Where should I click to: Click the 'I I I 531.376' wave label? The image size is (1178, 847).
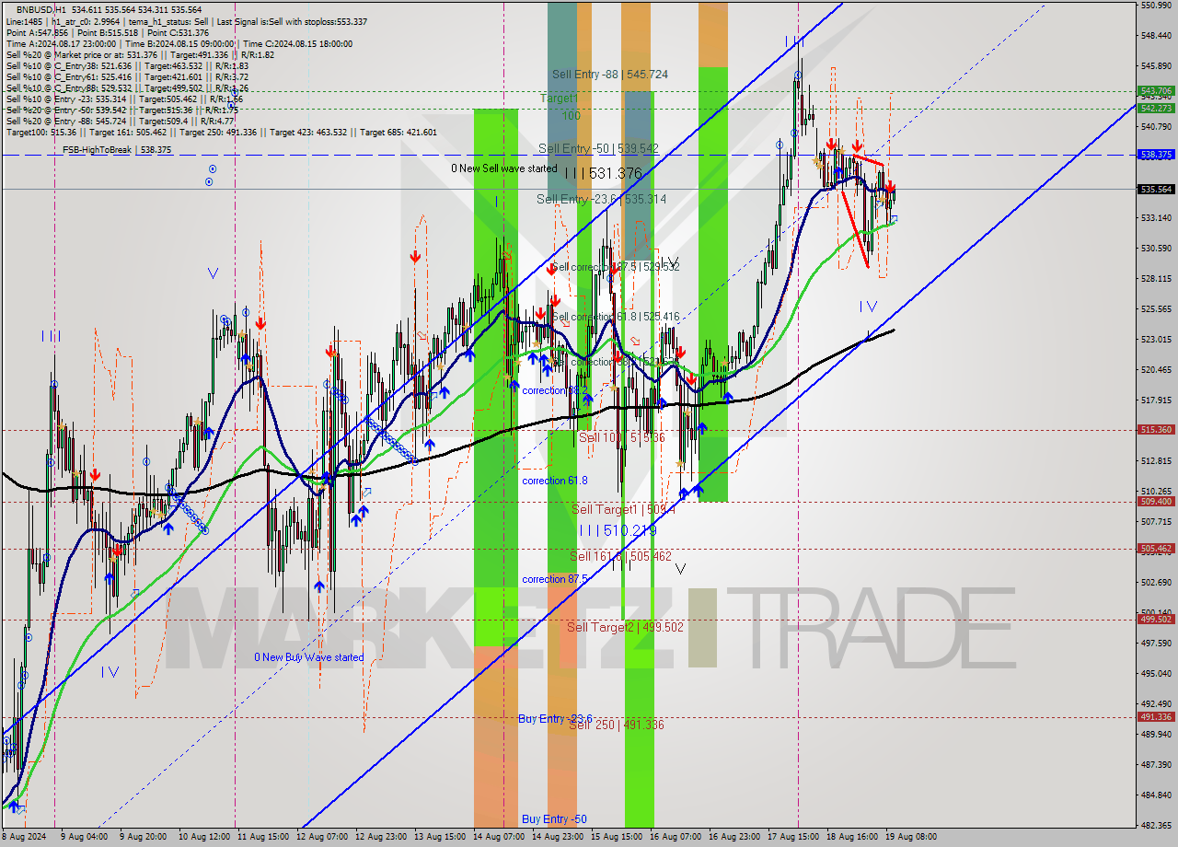coord(603,173)
